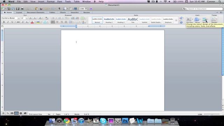Apply the Normal style
224x126 pixels.
point(97,20)
